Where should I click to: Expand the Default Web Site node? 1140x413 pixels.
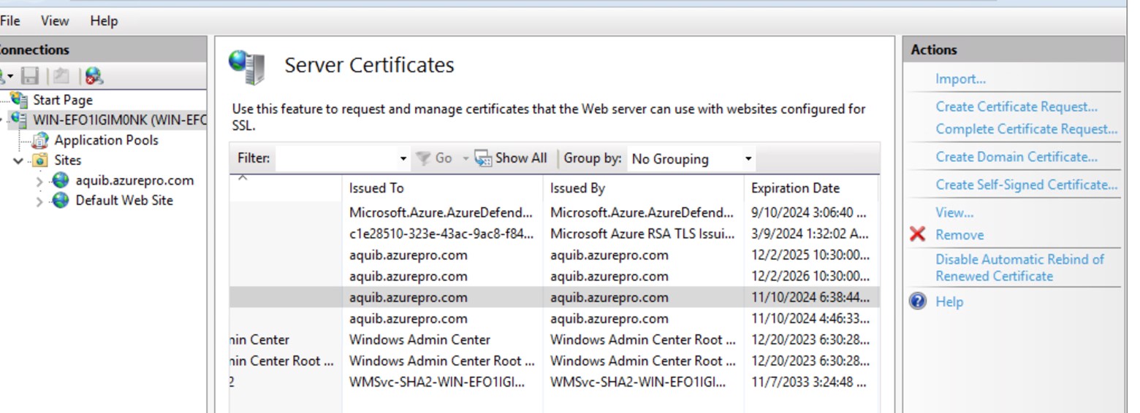point(39,201)
